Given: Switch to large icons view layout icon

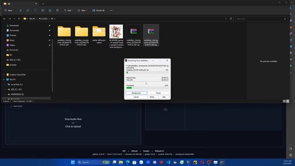Looking at the screenshot, I should [x=288, y=101].
